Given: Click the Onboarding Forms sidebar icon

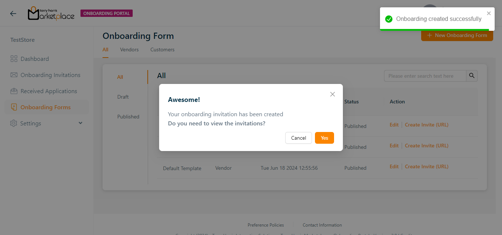Looking at the screenshot, I should pos(14,107).
